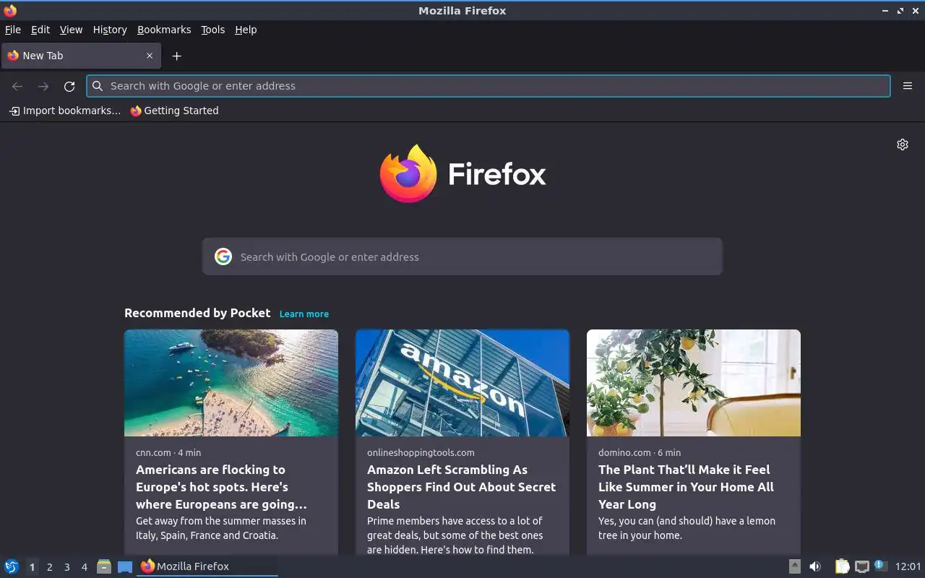
Task: Open article 'Americans are flocking to Europe's hot spots'
Action: [221, 487]
